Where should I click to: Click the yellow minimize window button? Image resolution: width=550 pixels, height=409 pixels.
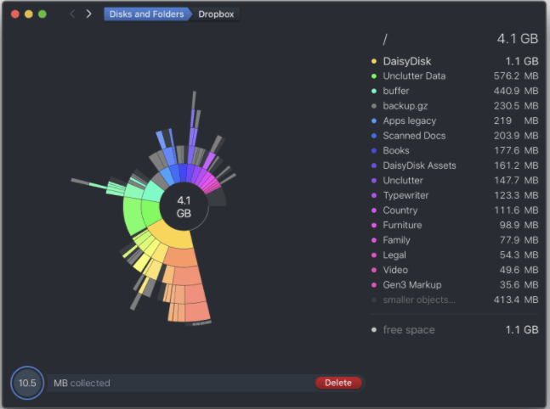click(29, 14)
